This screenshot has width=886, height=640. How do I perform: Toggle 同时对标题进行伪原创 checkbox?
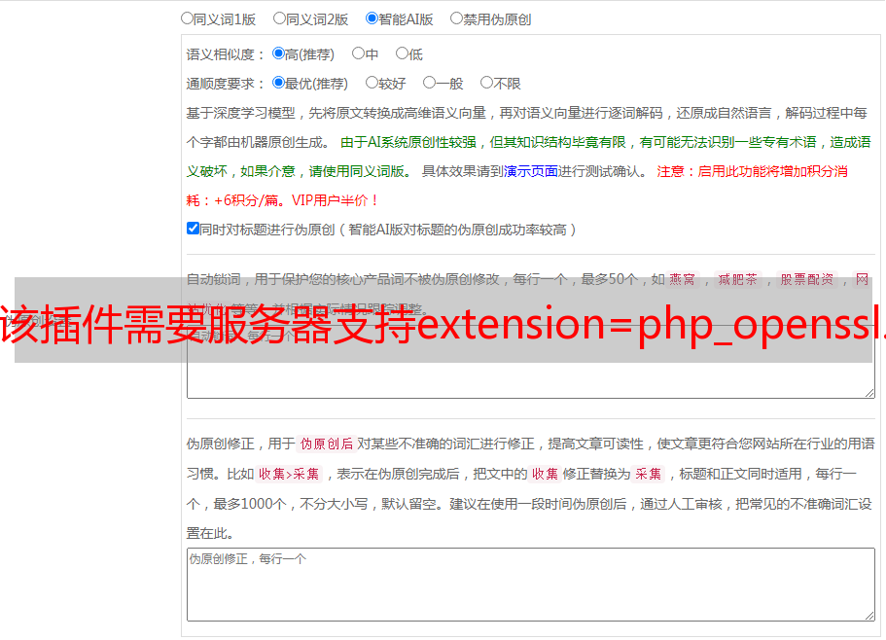[193, 229]
